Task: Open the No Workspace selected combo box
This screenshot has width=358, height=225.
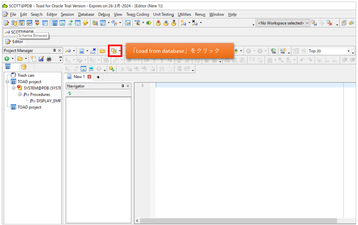Action: (x=283, y=23)
